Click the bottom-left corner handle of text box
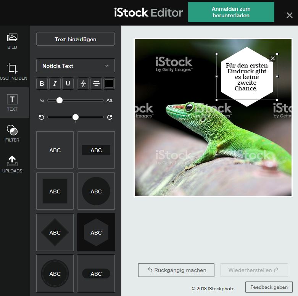Viewport: 298px width, 296px height. point(216,100)
